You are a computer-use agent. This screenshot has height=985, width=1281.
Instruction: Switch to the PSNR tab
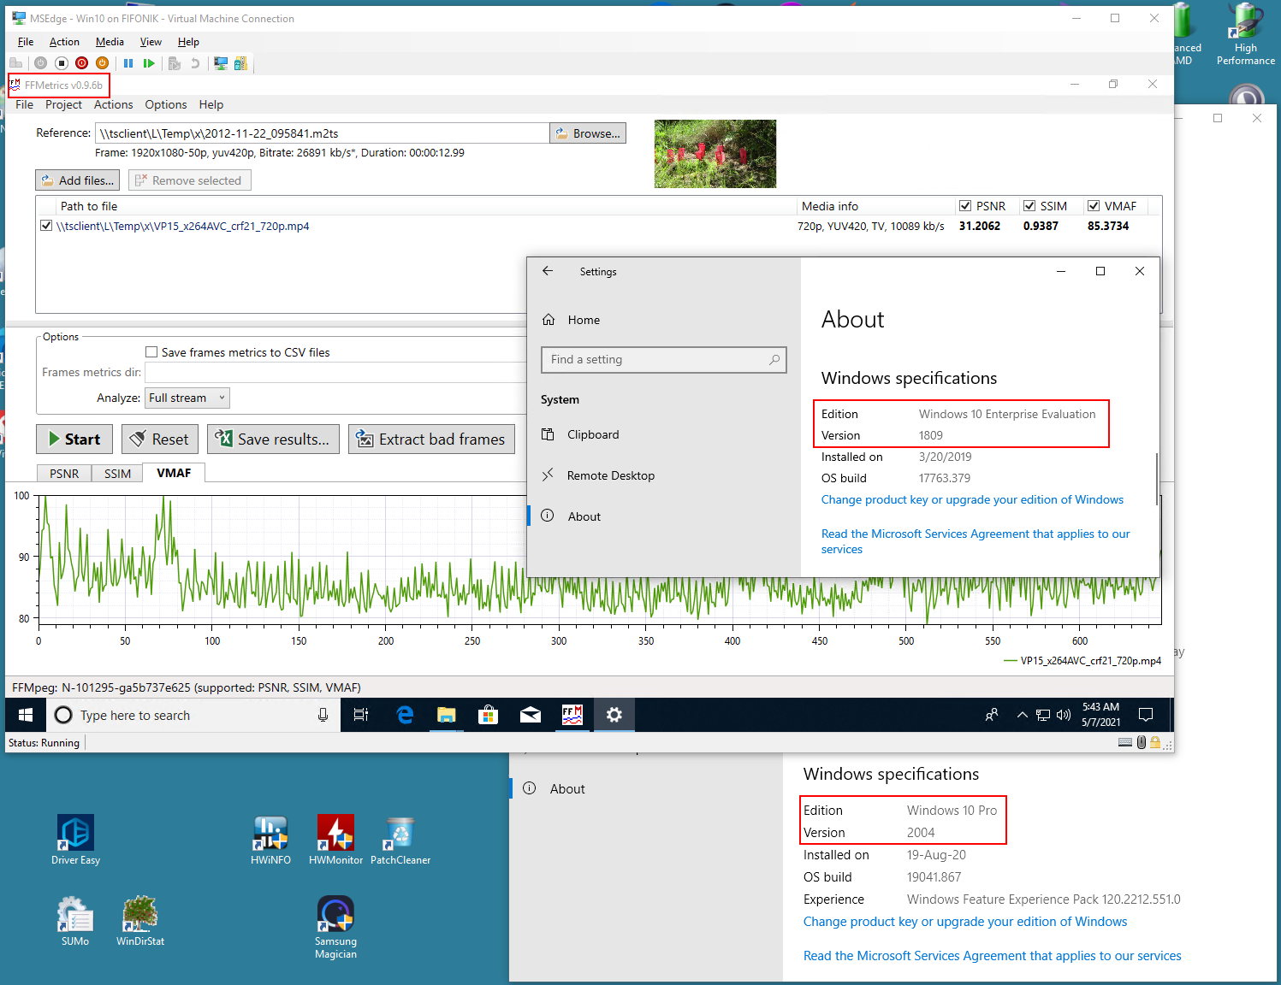63,472
